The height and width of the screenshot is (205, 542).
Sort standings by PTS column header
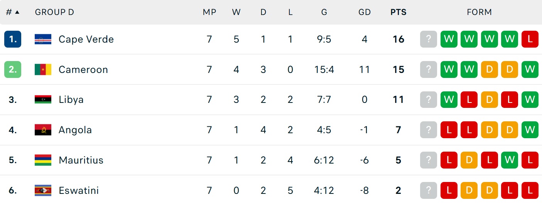(398, 12)
